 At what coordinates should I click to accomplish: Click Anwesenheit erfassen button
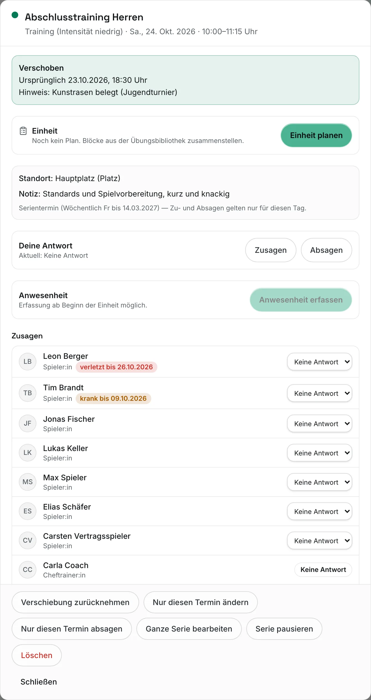pyautogui.click(x=301, y=300)
